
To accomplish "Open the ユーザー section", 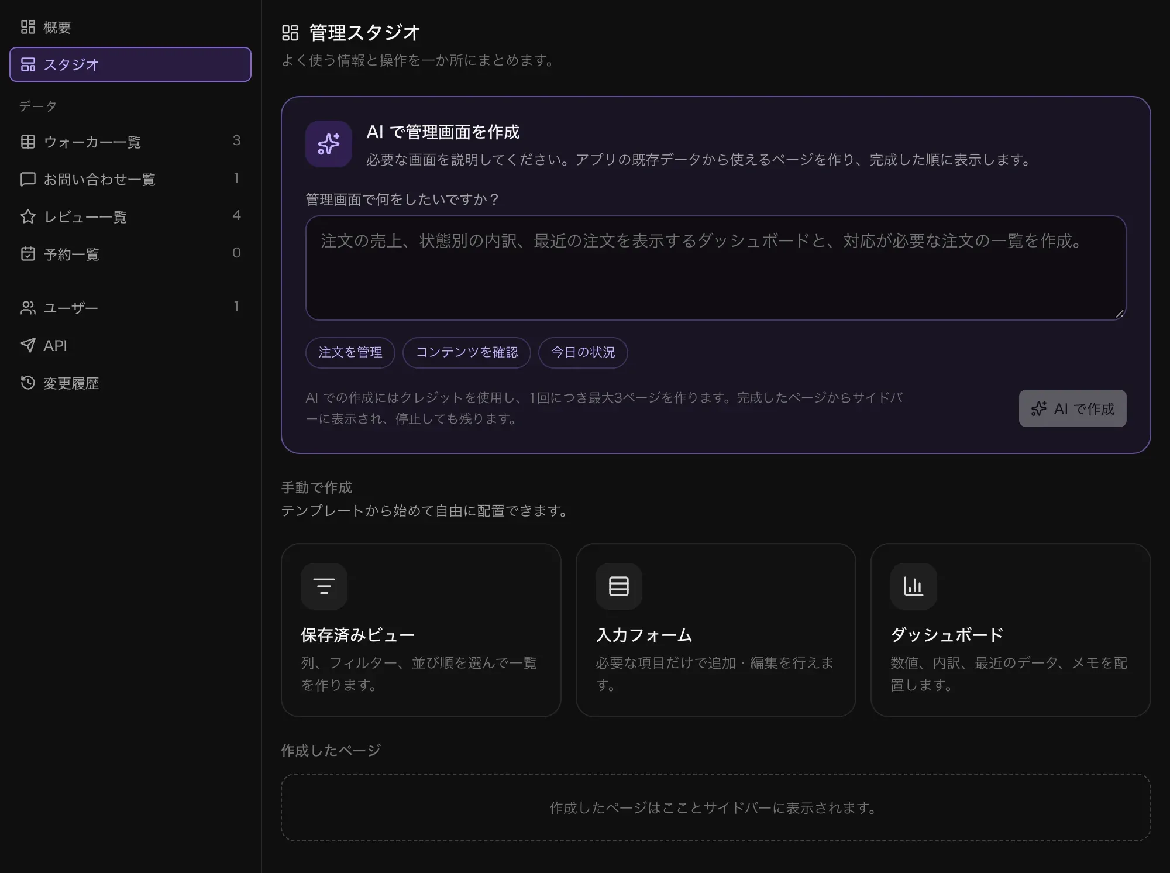I will [130, 308].
